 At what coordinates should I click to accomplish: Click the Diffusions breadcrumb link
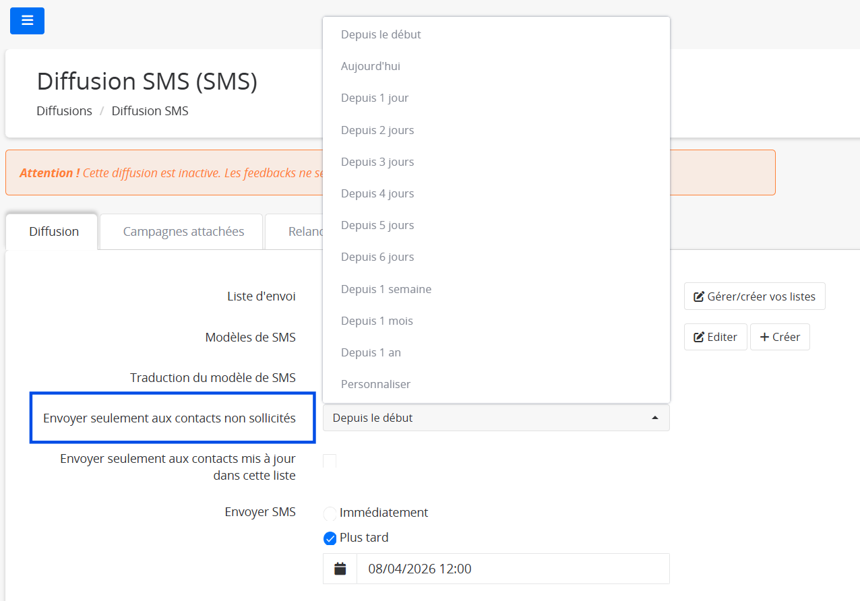pos(64,111)
